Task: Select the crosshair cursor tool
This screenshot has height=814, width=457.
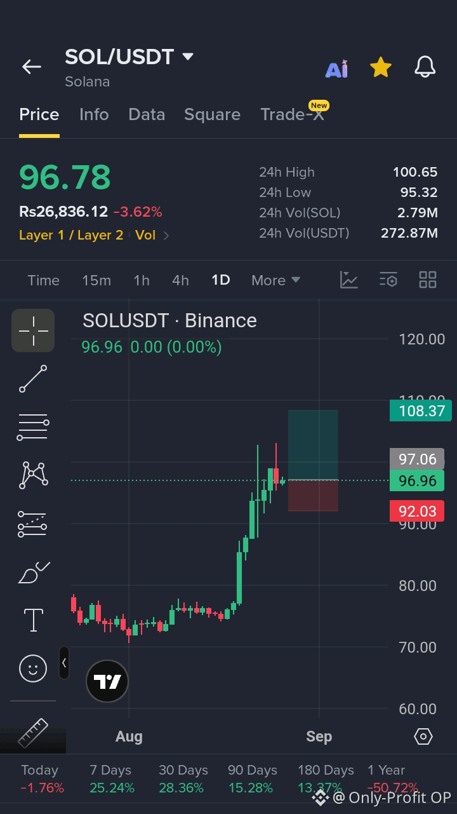Action: pyautogui.click(x=33, y=330)
